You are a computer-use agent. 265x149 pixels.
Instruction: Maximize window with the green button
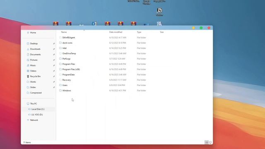point(201,28)
